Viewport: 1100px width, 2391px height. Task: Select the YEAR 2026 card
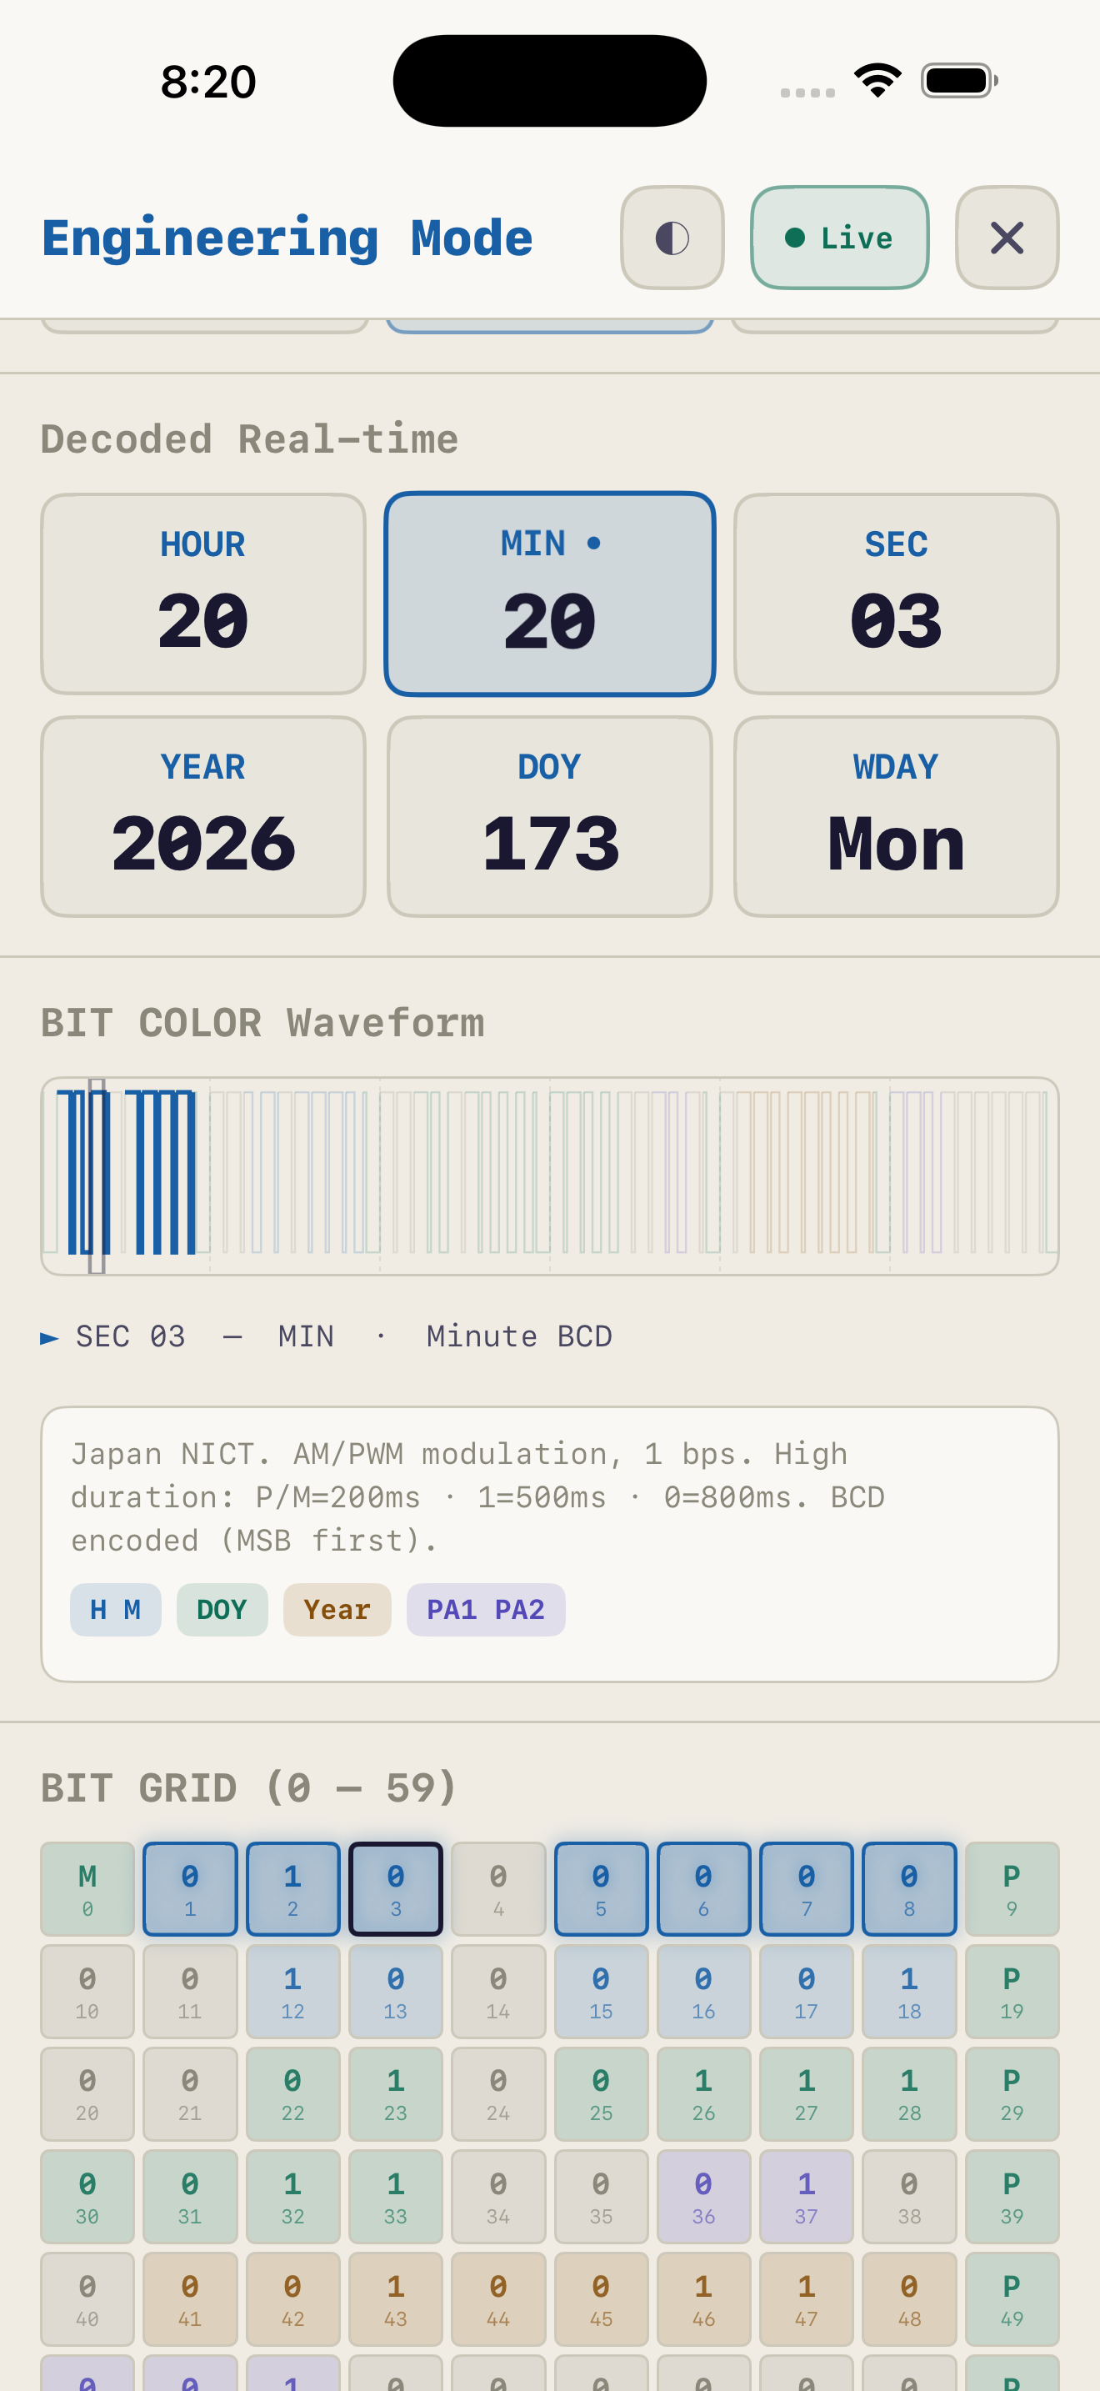pyautogui.click(x=203, y=817)
